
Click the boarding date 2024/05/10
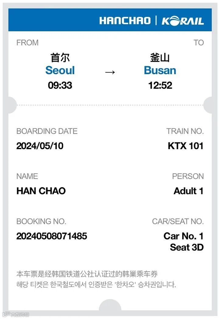tap(40, 146)
